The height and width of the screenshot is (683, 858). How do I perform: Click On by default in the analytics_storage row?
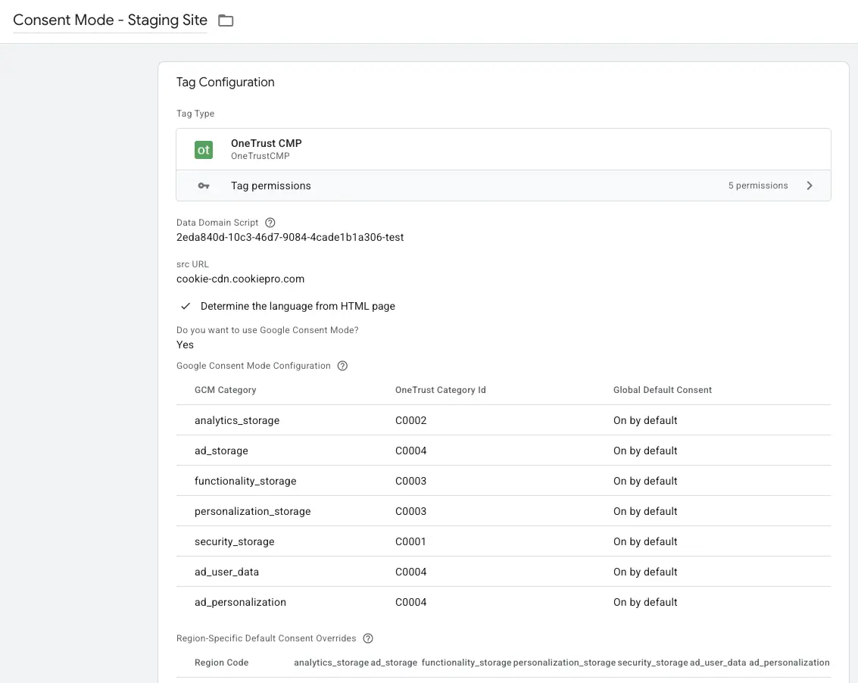(645, 421)
